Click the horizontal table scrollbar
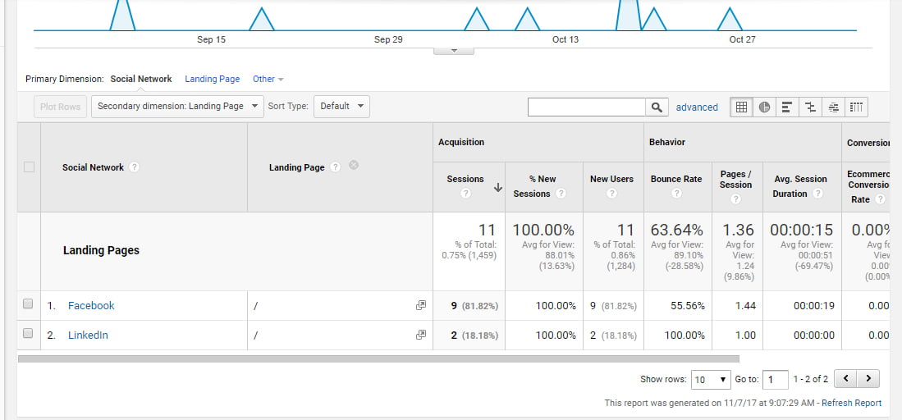 378,359
